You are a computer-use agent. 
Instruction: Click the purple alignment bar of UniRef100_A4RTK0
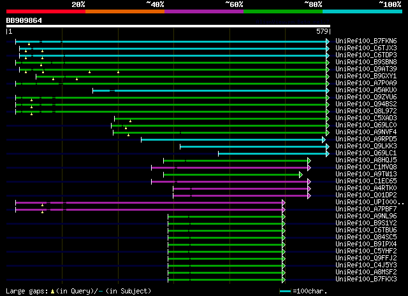point(242,189)
